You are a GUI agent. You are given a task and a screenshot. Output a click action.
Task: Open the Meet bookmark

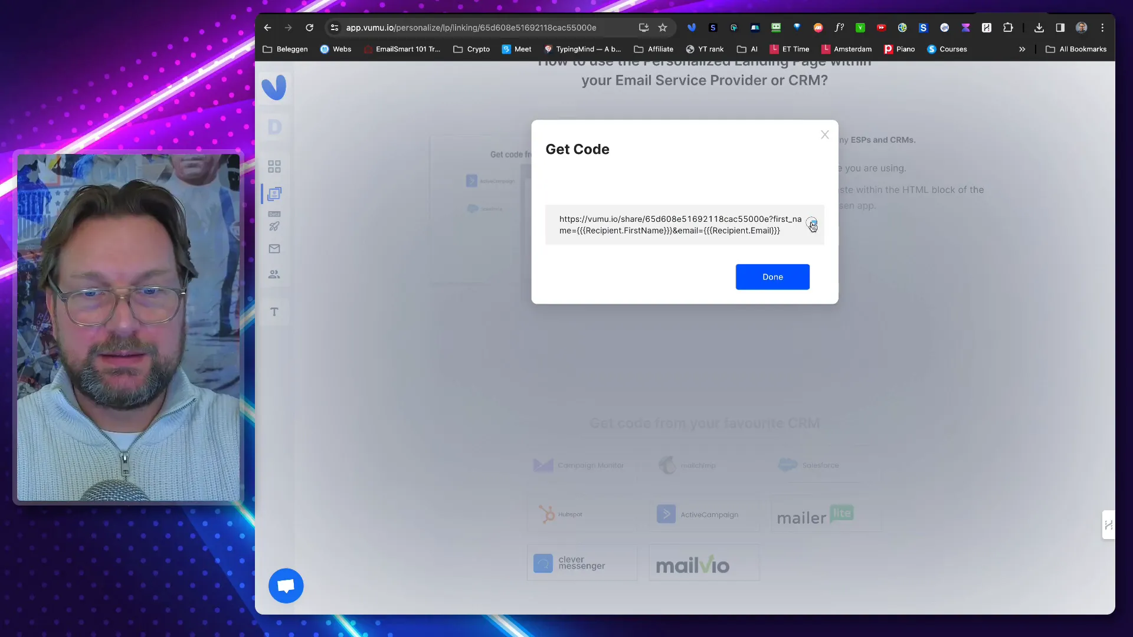516,49
